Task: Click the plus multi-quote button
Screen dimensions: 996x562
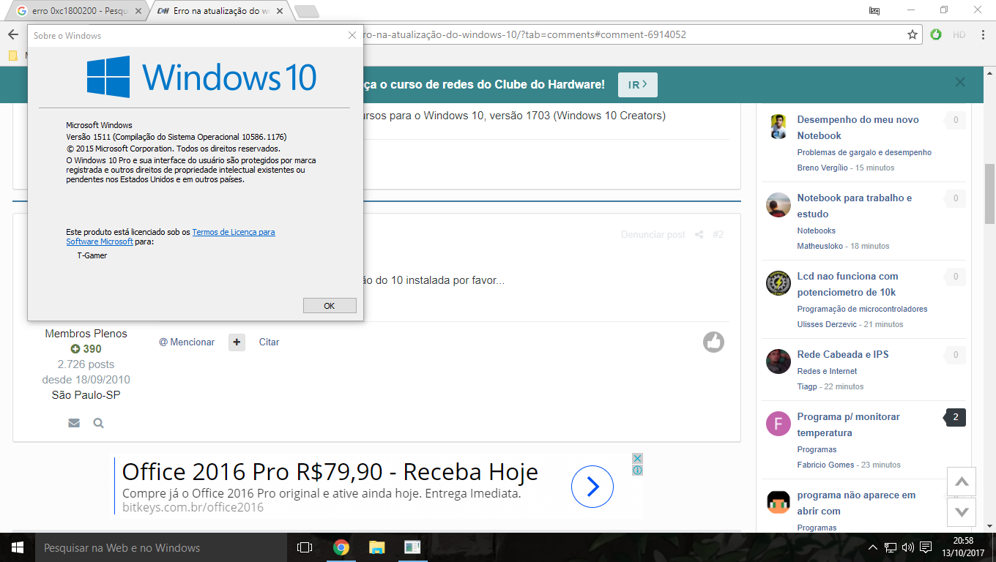Action: coord(237,342)
